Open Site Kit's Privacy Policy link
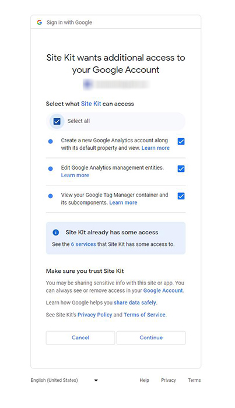Viewport: 235px width, 408px height. click(94, 315)
